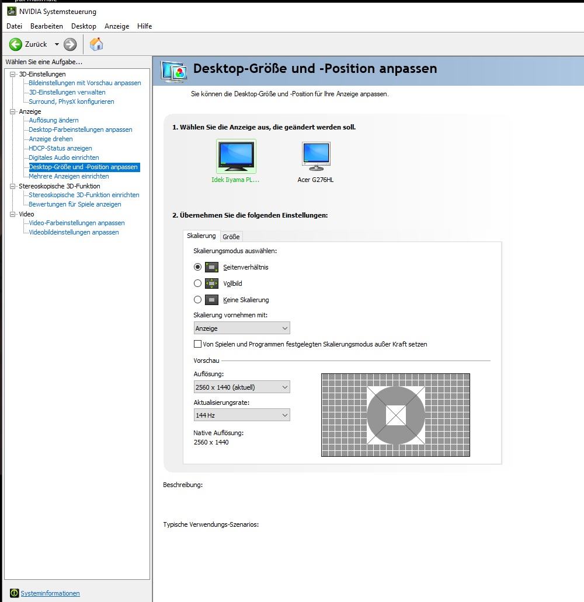The width and height of the screenshot is (584, 602).
Task: Open the Hilfe menu
Action: tap(145, 26)
